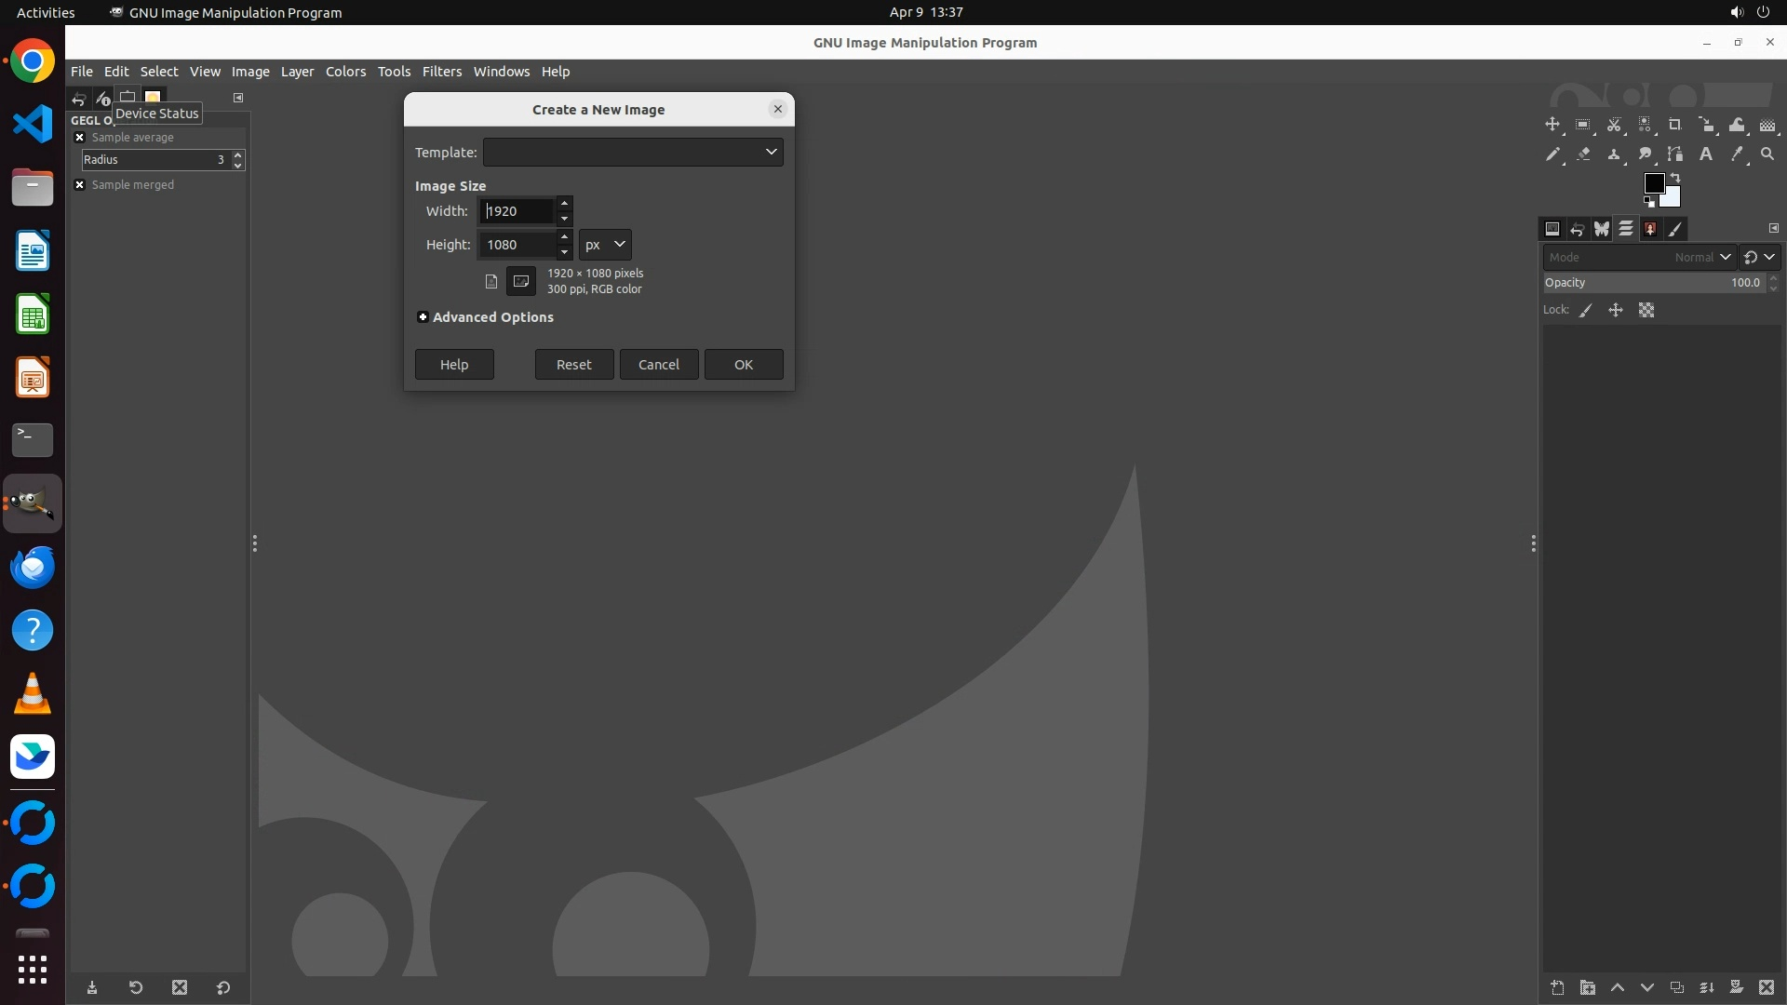Select landscape orientation in New Image dialog
The image size is (1787, 1005).
(x=521, y=281)
